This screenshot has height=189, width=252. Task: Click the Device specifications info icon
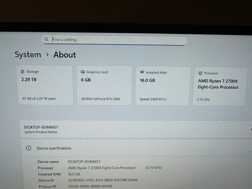(x=28, y=148)
